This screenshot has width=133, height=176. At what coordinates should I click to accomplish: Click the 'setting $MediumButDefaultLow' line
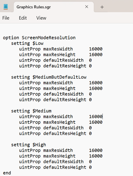click(49, 77)
